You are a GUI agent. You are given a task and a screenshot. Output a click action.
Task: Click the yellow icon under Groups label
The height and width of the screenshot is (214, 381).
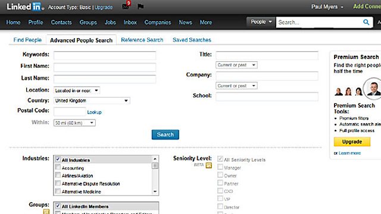[x=46, y=212]
